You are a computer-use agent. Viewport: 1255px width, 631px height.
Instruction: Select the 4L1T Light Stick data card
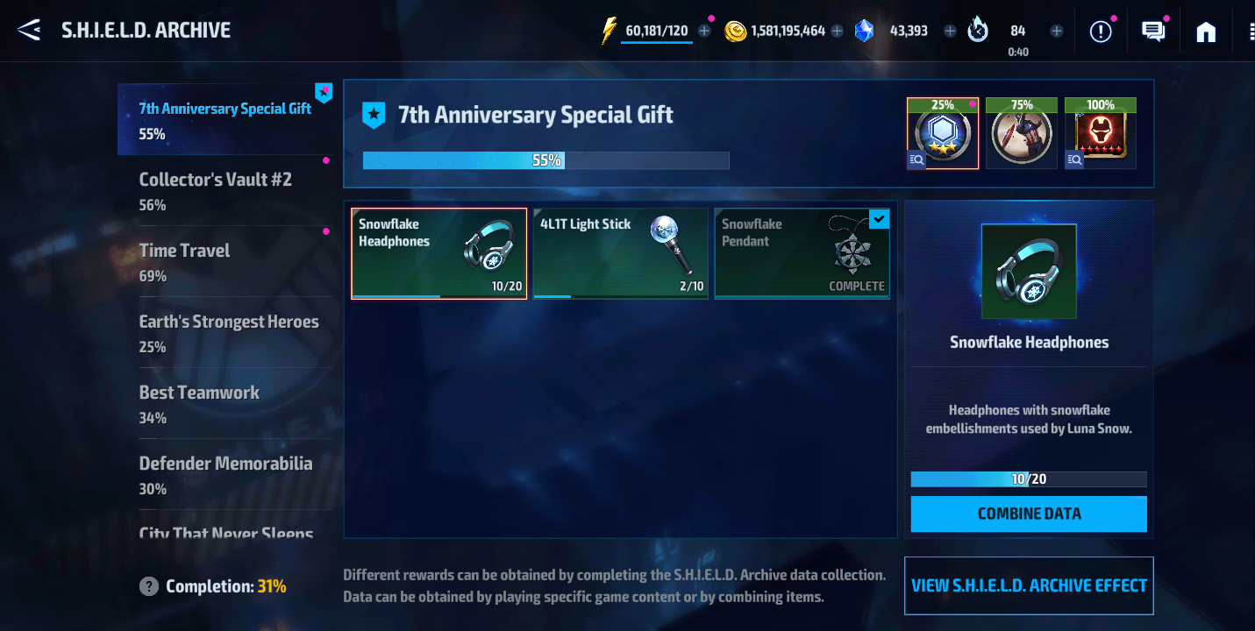coord(620,253)
